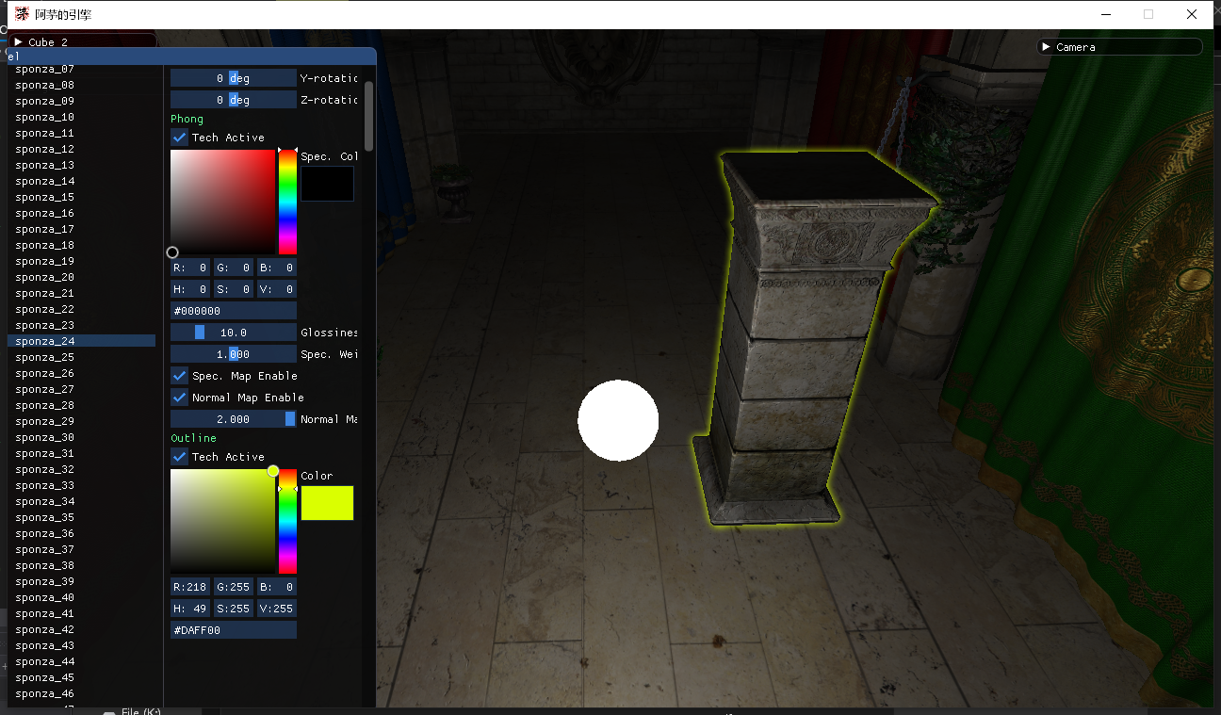Expand the Camera panel arrow
The width and height of the screenshot is (1221, 715).
click(x=1046, y=47)
